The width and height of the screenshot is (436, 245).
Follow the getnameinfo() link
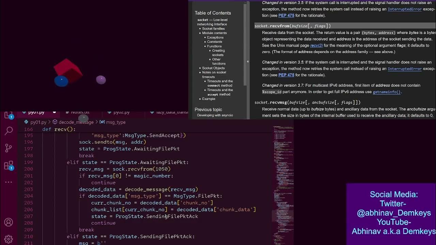tap(387, 92)
